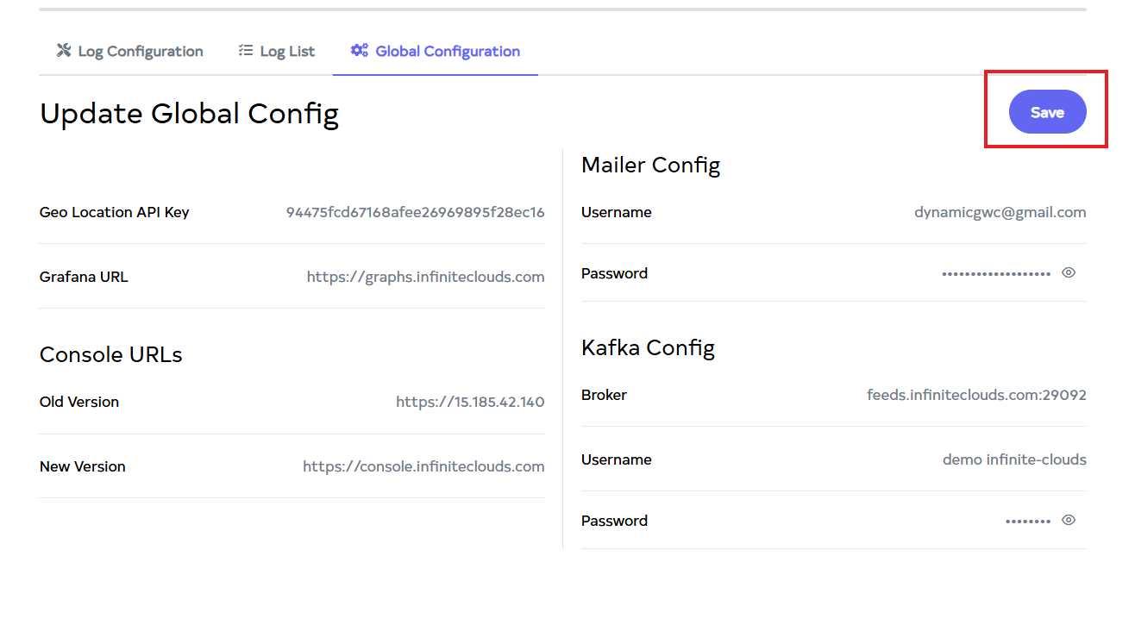Edit the Grafana URL field
Image resolution: width=1135 pixels, height=631 pixels.
(x=425, y=278)
